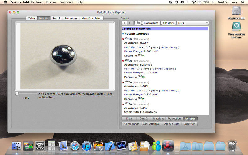This screenshot has height=155, width=248.
Task: Click the volume icon in menu bar
Action: (x=182, y=2)
